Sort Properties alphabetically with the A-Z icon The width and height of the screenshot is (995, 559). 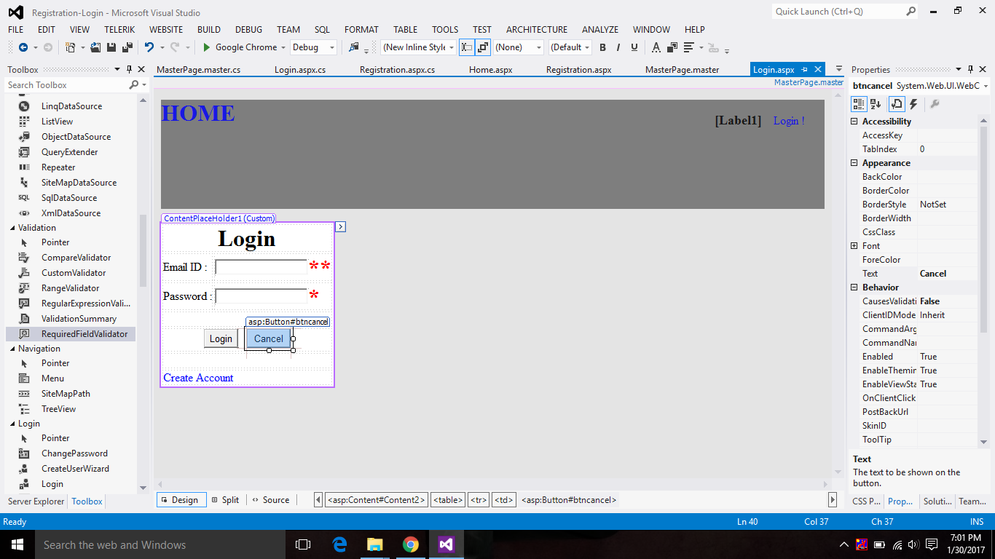(x=874, y=103)
